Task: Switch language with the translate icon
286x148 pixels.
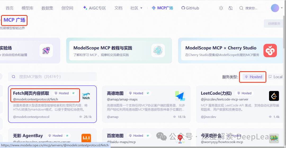Action: click(230, 8)
